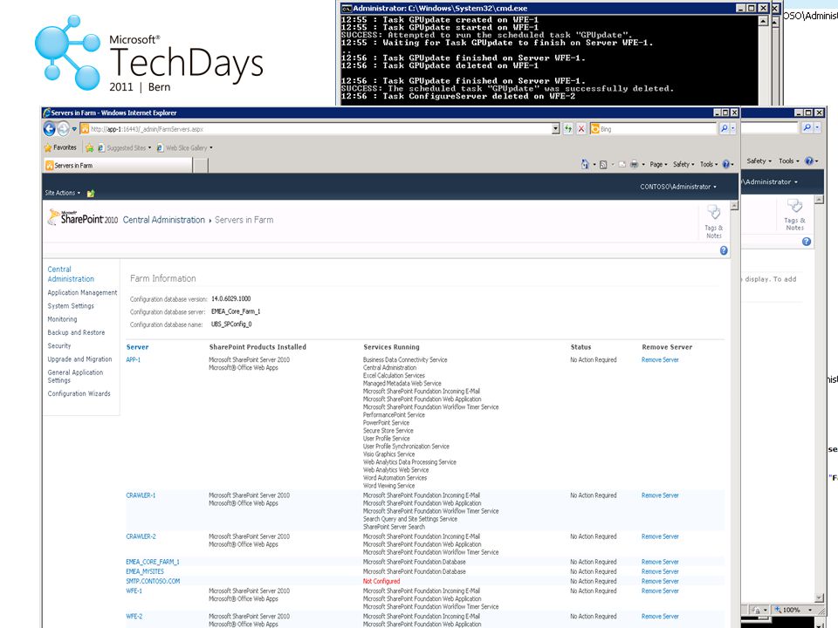The image size is (838, 628).
Task: Click the Navigate Up folder icon
Action: pos(91,194)
